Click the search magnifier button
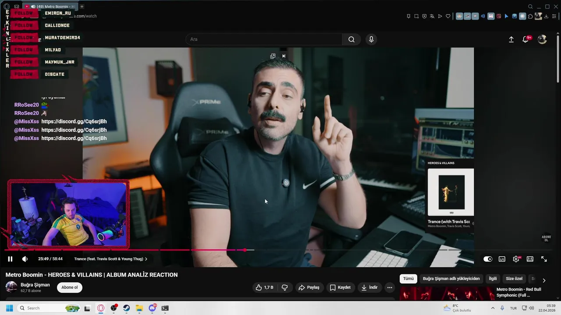 pos(352,39)
